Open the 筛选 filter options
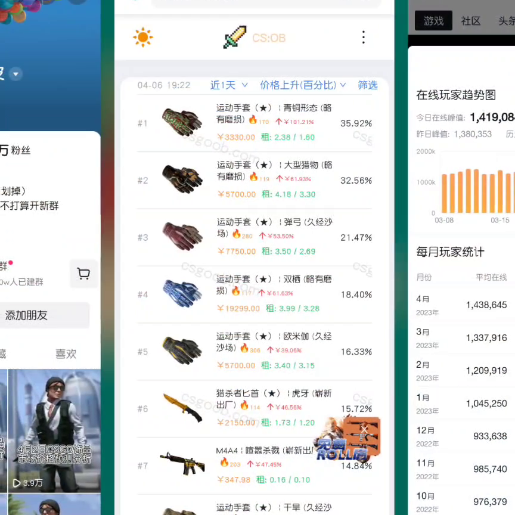This screenshot has height=515, width=515. 367,85
